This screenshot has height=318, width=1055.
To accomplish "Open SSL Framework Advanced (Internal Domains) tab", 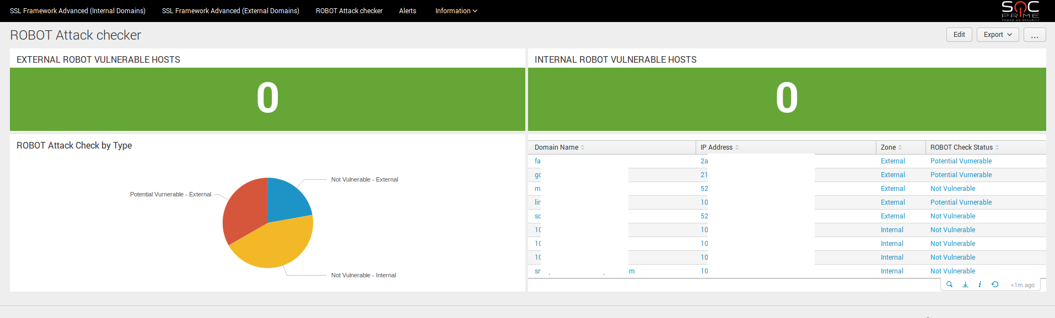I will coord(78,11).
